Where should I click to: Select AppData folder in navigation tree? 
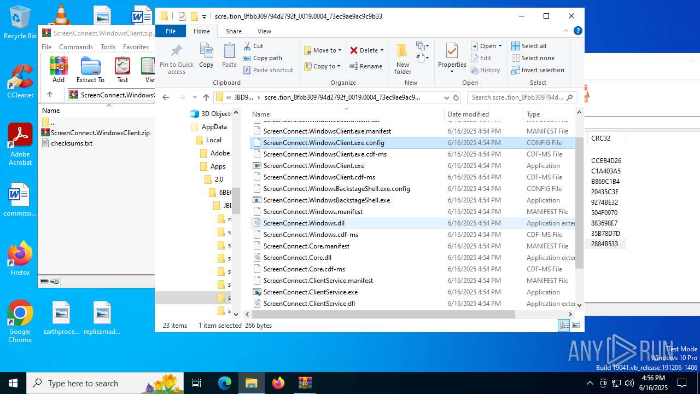208,127
